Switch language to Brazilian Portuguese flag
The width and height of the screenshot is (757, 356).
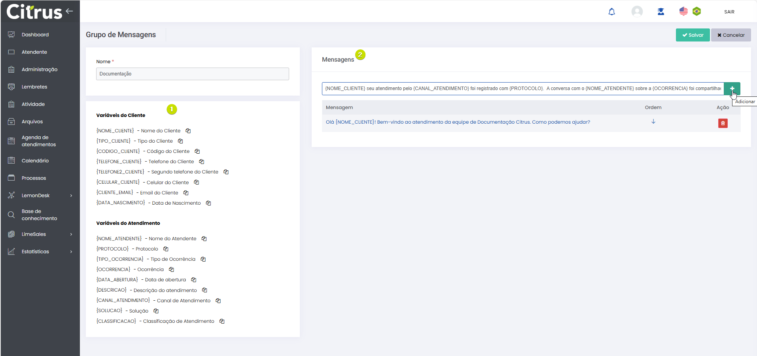(696, 11)
